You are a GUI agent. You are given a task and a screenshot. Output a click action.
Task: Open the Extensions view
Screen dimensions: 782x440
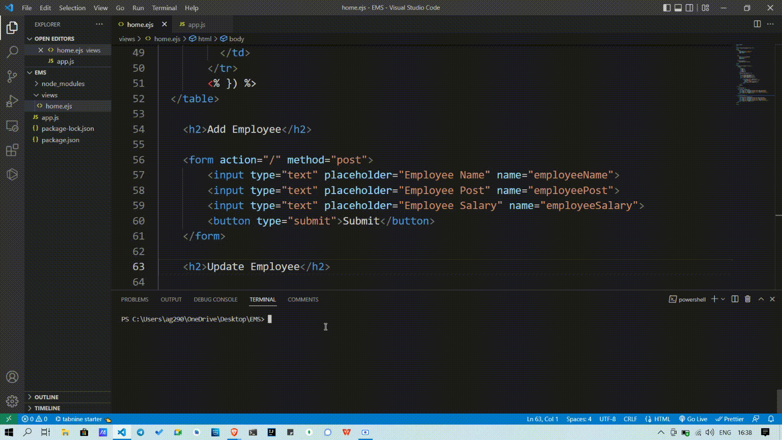pyautogui.click(x=12, y=150)
